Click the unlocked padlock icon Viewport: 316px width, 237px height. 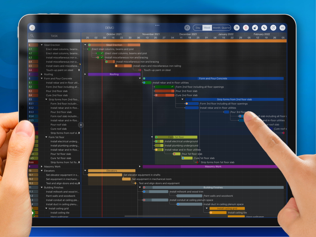click(256, 27)
